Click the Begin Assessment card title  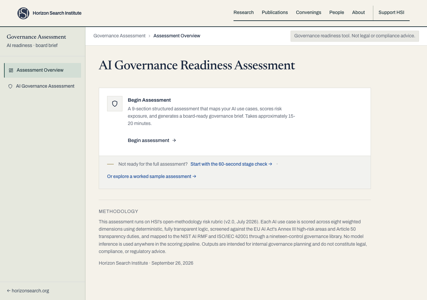point(149,100)
